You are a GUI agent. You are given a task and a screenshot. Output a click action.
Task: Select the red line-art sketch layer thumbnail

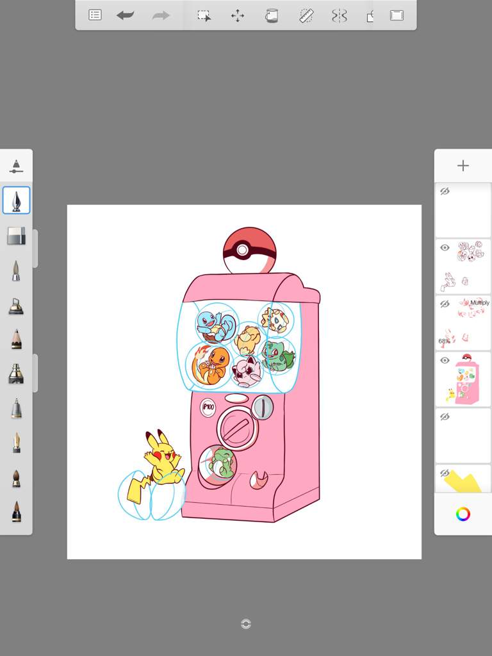(463, 266)
